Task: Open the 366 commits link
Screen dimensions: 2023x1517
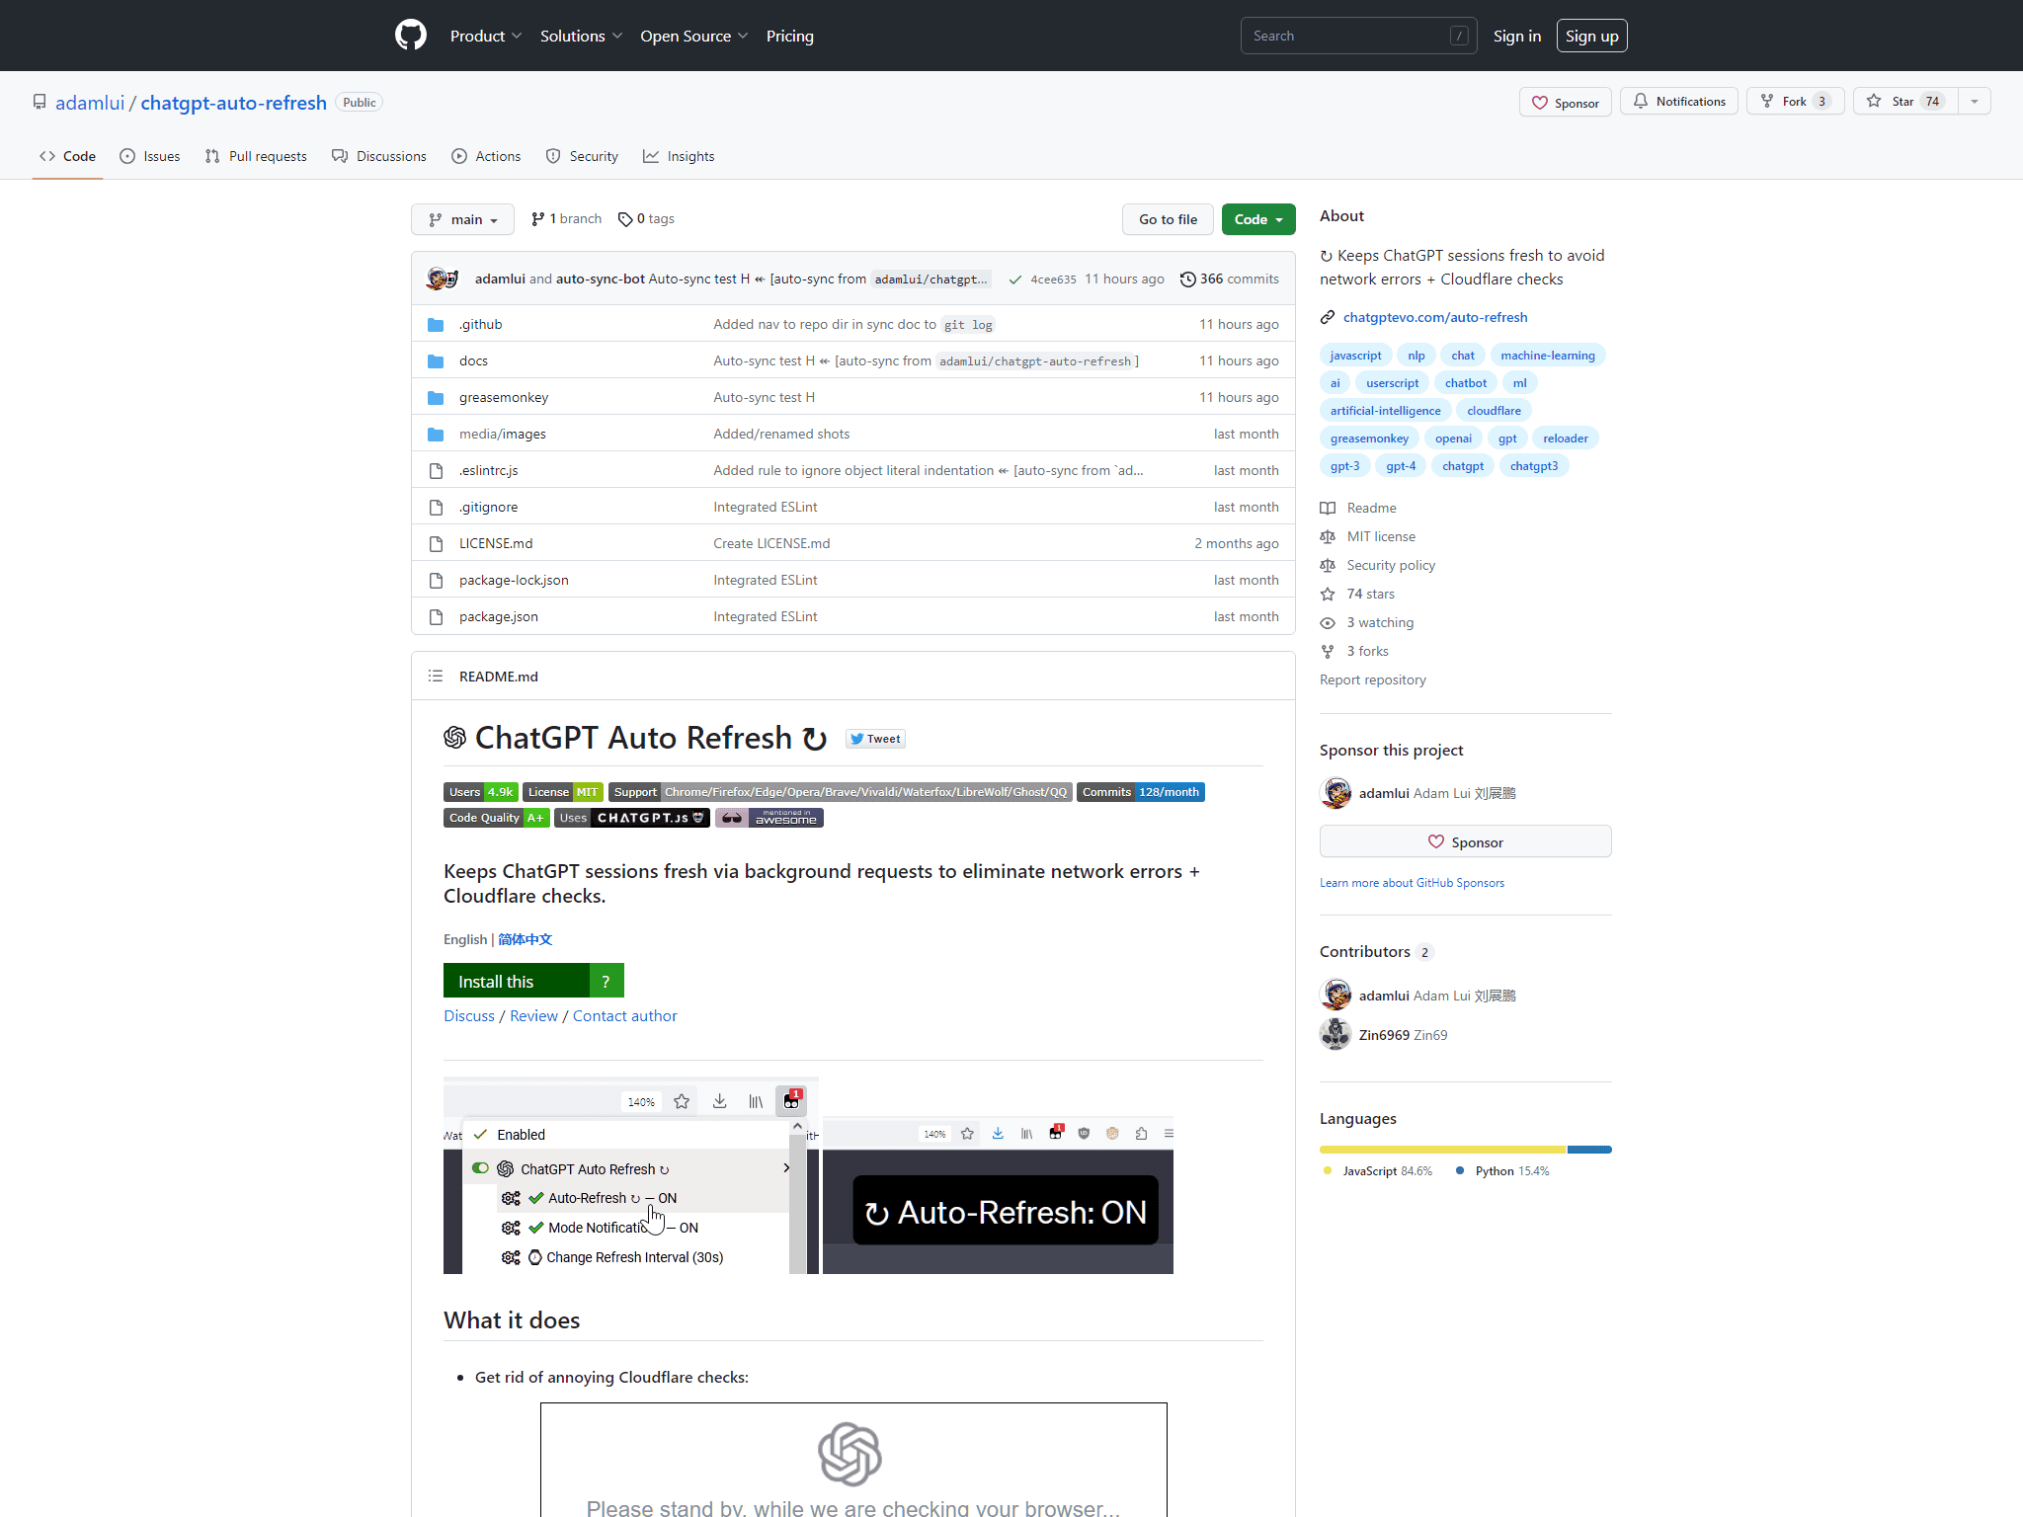Action: [1230, 279]
